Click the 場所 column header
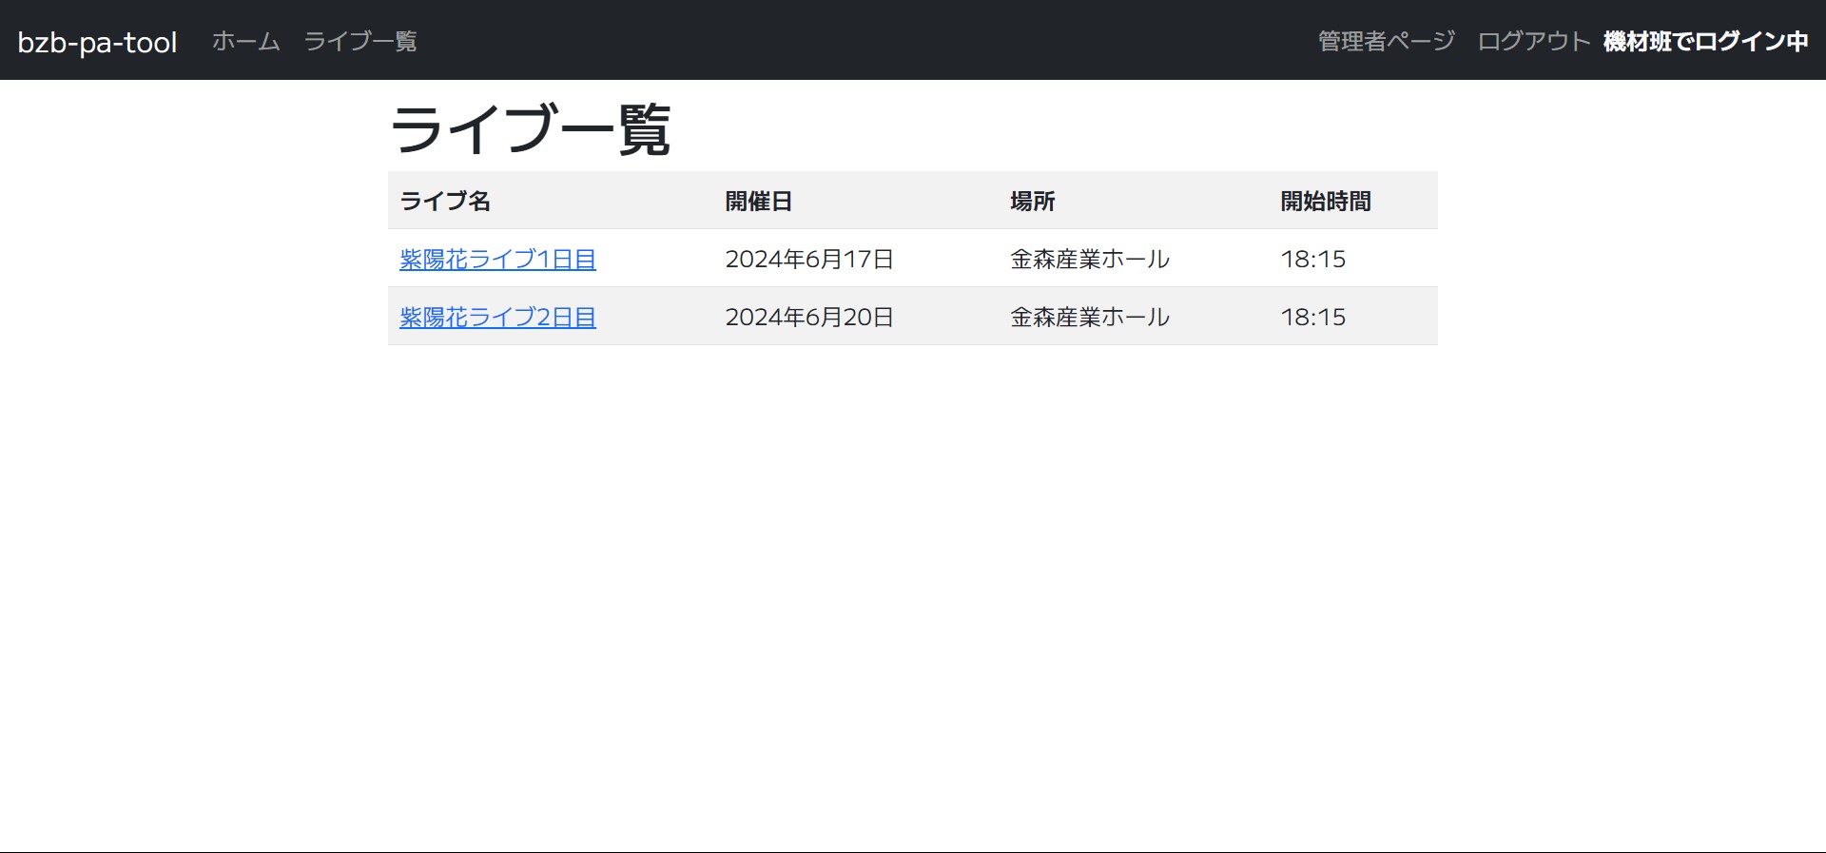The width and height of the screenshot is (1826, 853). tap(1032, 201)
